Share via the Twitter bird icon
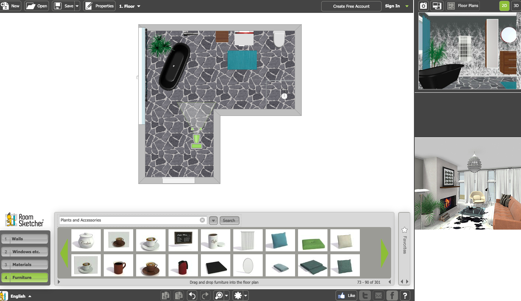 pos(365,295)
